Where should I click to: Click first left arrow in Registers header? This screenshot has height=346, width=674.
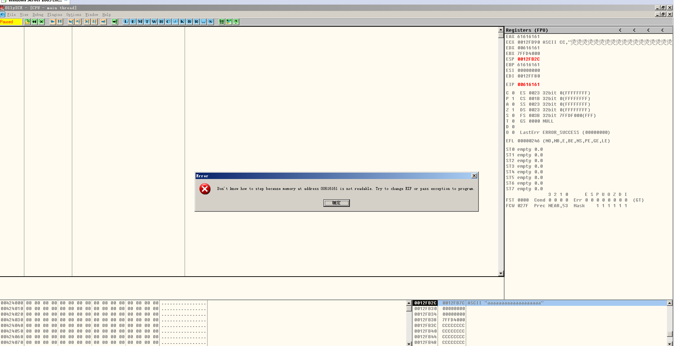pos(620,30)
